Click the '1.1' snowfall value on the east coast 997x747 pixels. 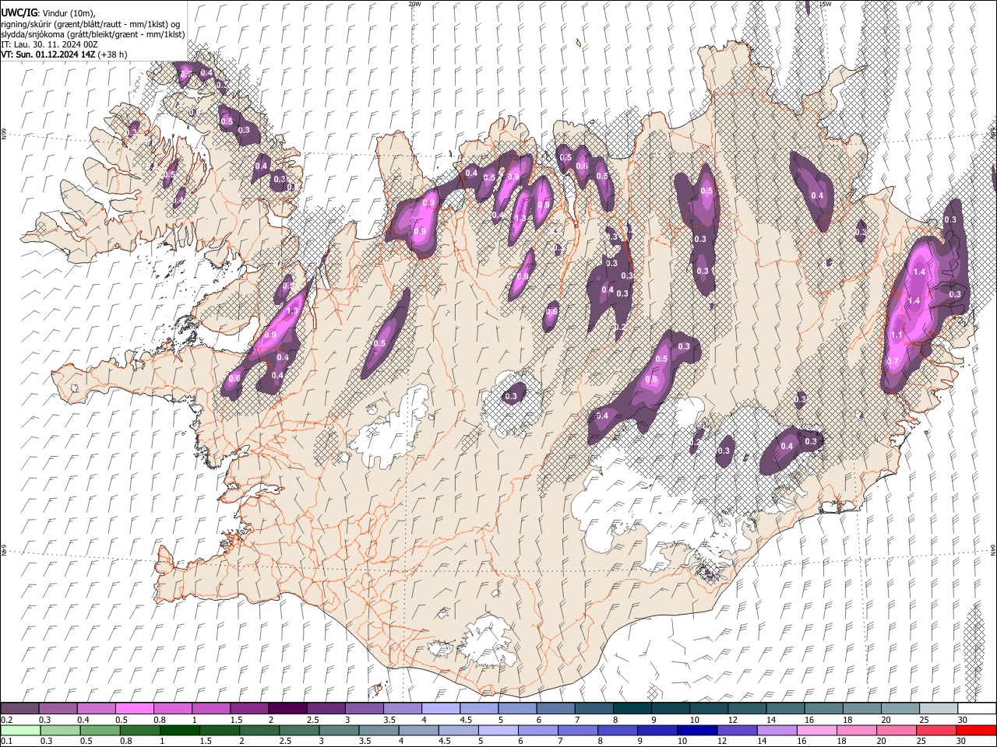pos(896,335)
